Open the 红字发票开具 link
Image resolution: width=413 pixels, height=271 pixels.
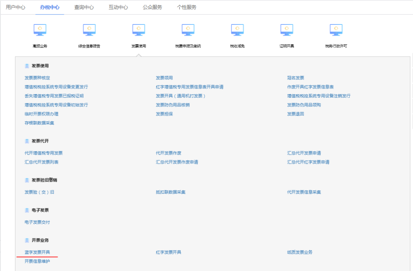click(x=169, y=252)
